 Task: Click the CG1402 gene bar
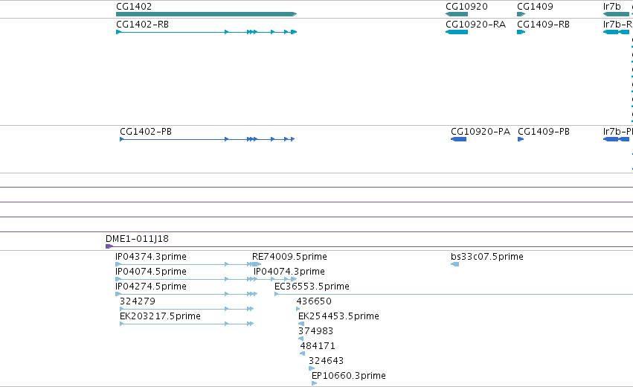pos(206,14)
